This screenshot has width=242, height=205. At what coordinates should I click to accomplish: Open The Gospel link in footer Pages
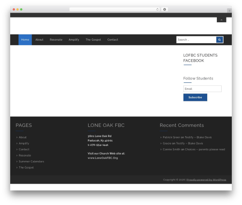click(x=26, y=168)
